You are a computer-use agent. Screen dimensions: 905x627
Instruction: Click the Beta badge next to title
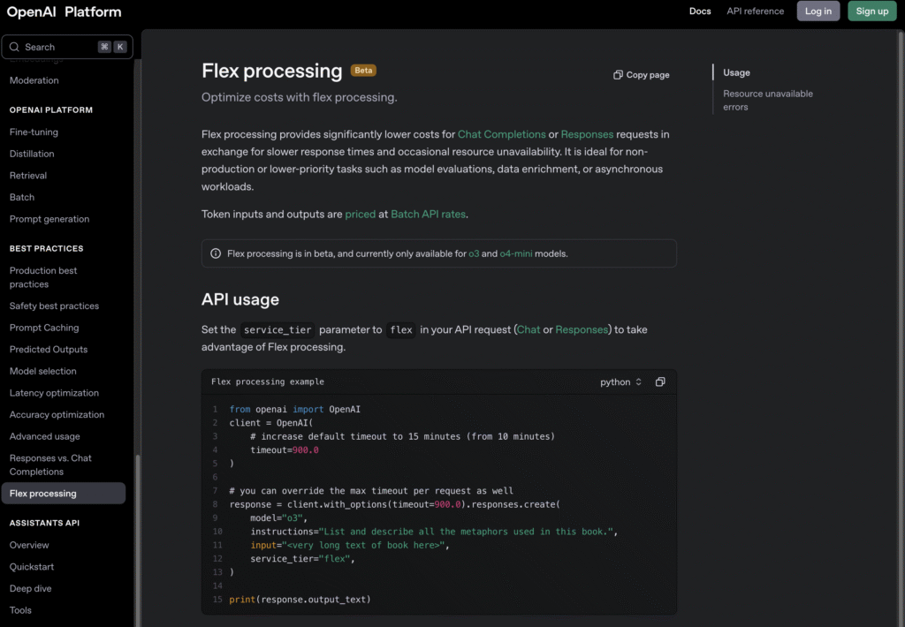click(363, 71)
